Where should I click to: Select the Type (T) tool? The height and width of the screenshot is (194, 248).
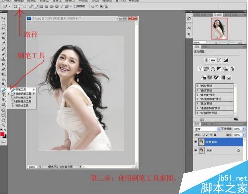pyautogui.click(x=3, y=95)
